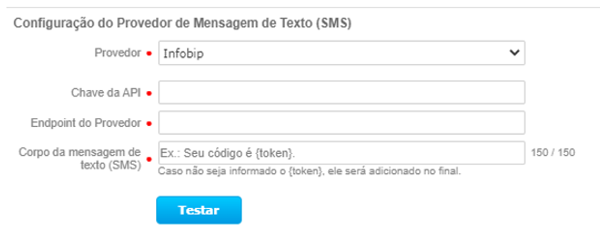Click the red required dot beside Provedor
This screenshot has width=600, height=239.
click(150, 54)
